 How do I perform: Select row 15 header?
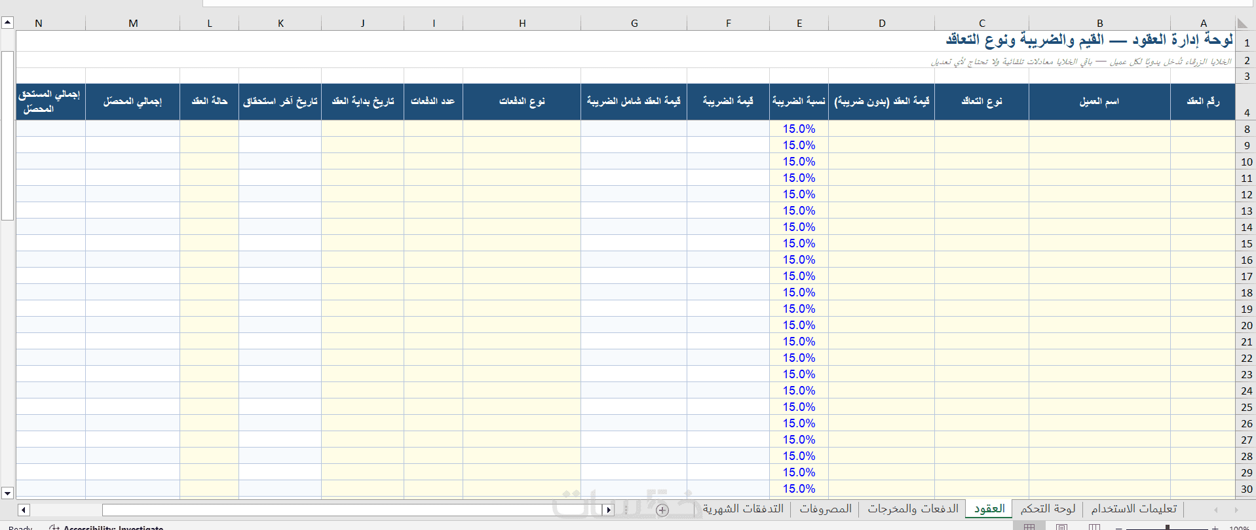point(1246,243)
